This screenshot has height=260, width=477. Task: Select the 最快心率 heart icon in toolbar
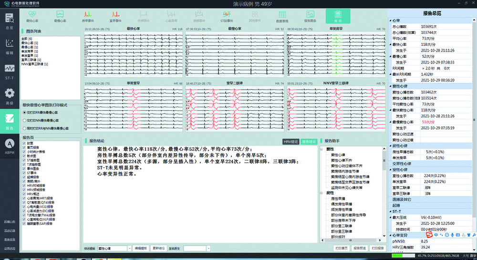(x=32, y=16)
